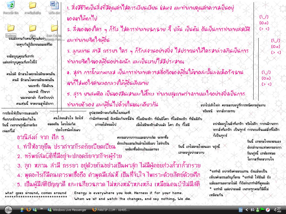Open the Eoin Colfer Artemis Fowl folder
The height and width of the screenshot is (214, 286).
pos(54,32)
